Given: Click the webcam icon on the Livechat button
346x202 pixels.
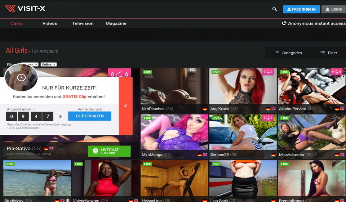Looking at the screenshot, I should tap(96, 151).
